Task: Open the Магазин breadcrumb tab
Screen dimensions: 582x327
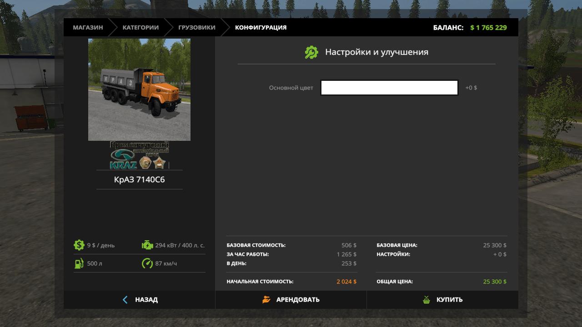Action: point(88,28)
